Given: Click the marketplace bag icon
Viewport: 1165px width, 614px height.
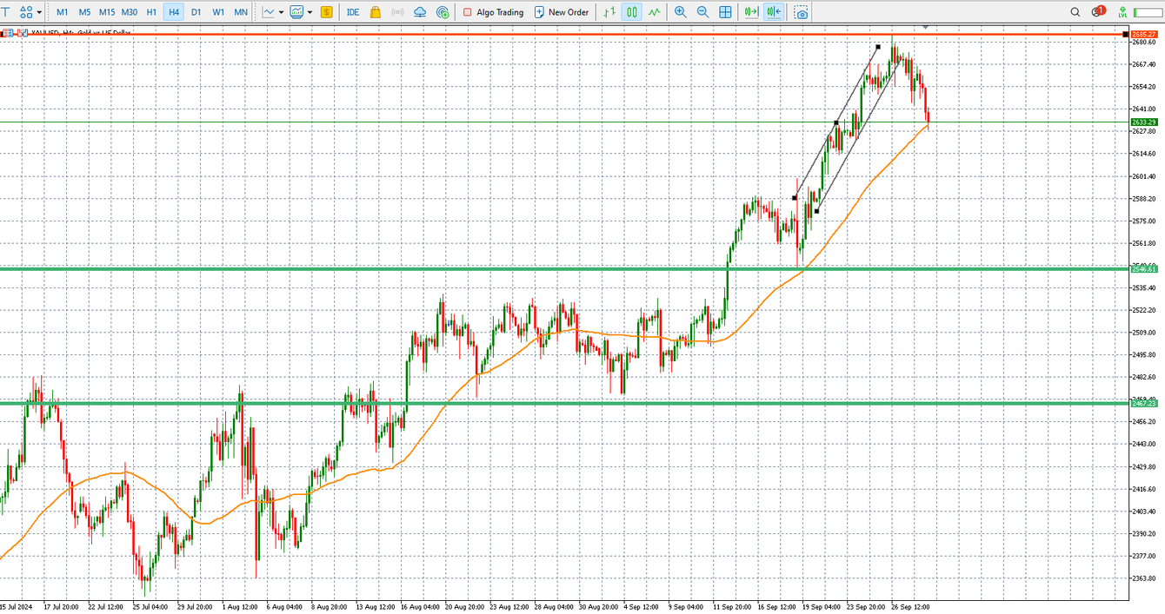Looking at the screenshot, I should (x=376, y=11).
